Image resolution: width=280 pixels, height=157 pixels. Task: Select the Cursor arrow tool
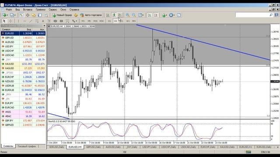pos(4,21)
